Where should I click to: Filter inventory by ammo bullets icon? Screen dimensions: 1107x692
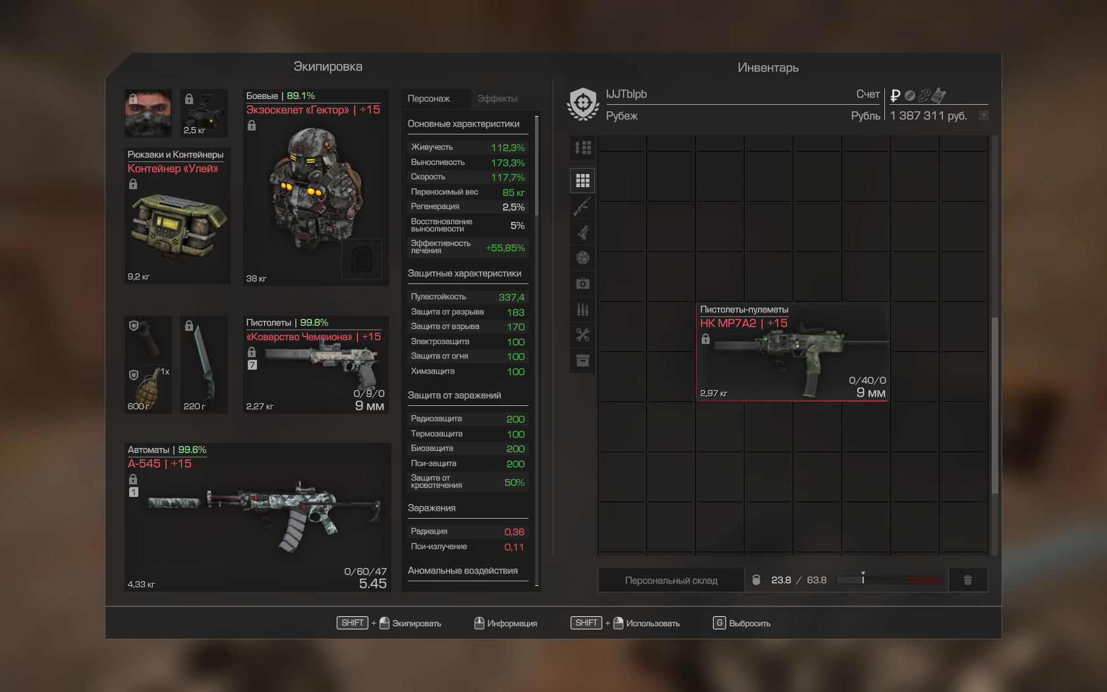[582, 309]
